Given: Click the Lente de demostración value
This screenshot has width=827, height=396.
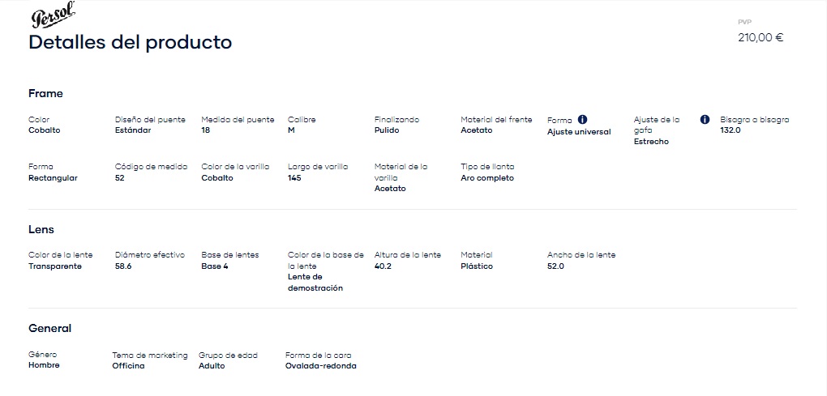Looking at the screenshot, I should point(315,283).
